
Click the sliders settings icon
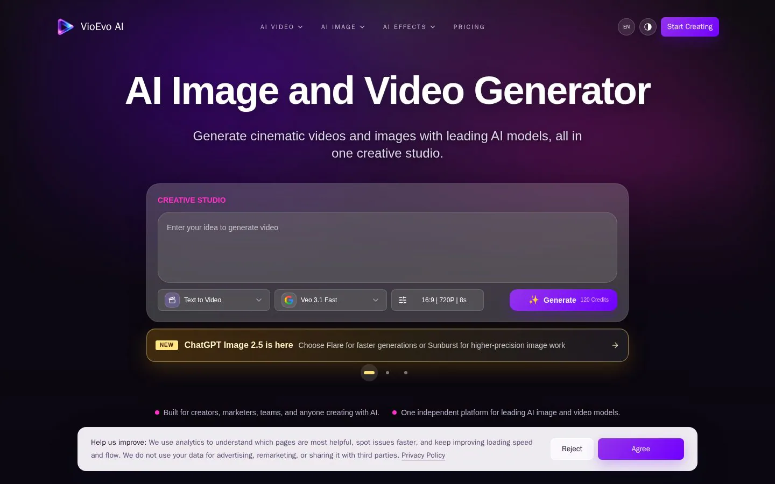(403, 300)
